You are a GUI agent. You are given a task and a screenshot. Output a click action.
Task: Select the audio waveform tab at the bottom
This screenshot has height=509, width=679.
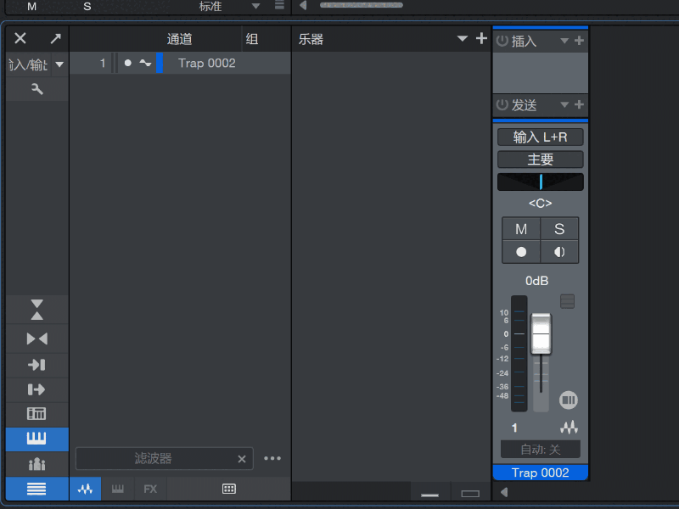click(85, 489)
